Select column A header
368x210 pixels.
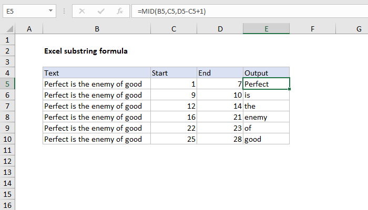coord(29,29)
